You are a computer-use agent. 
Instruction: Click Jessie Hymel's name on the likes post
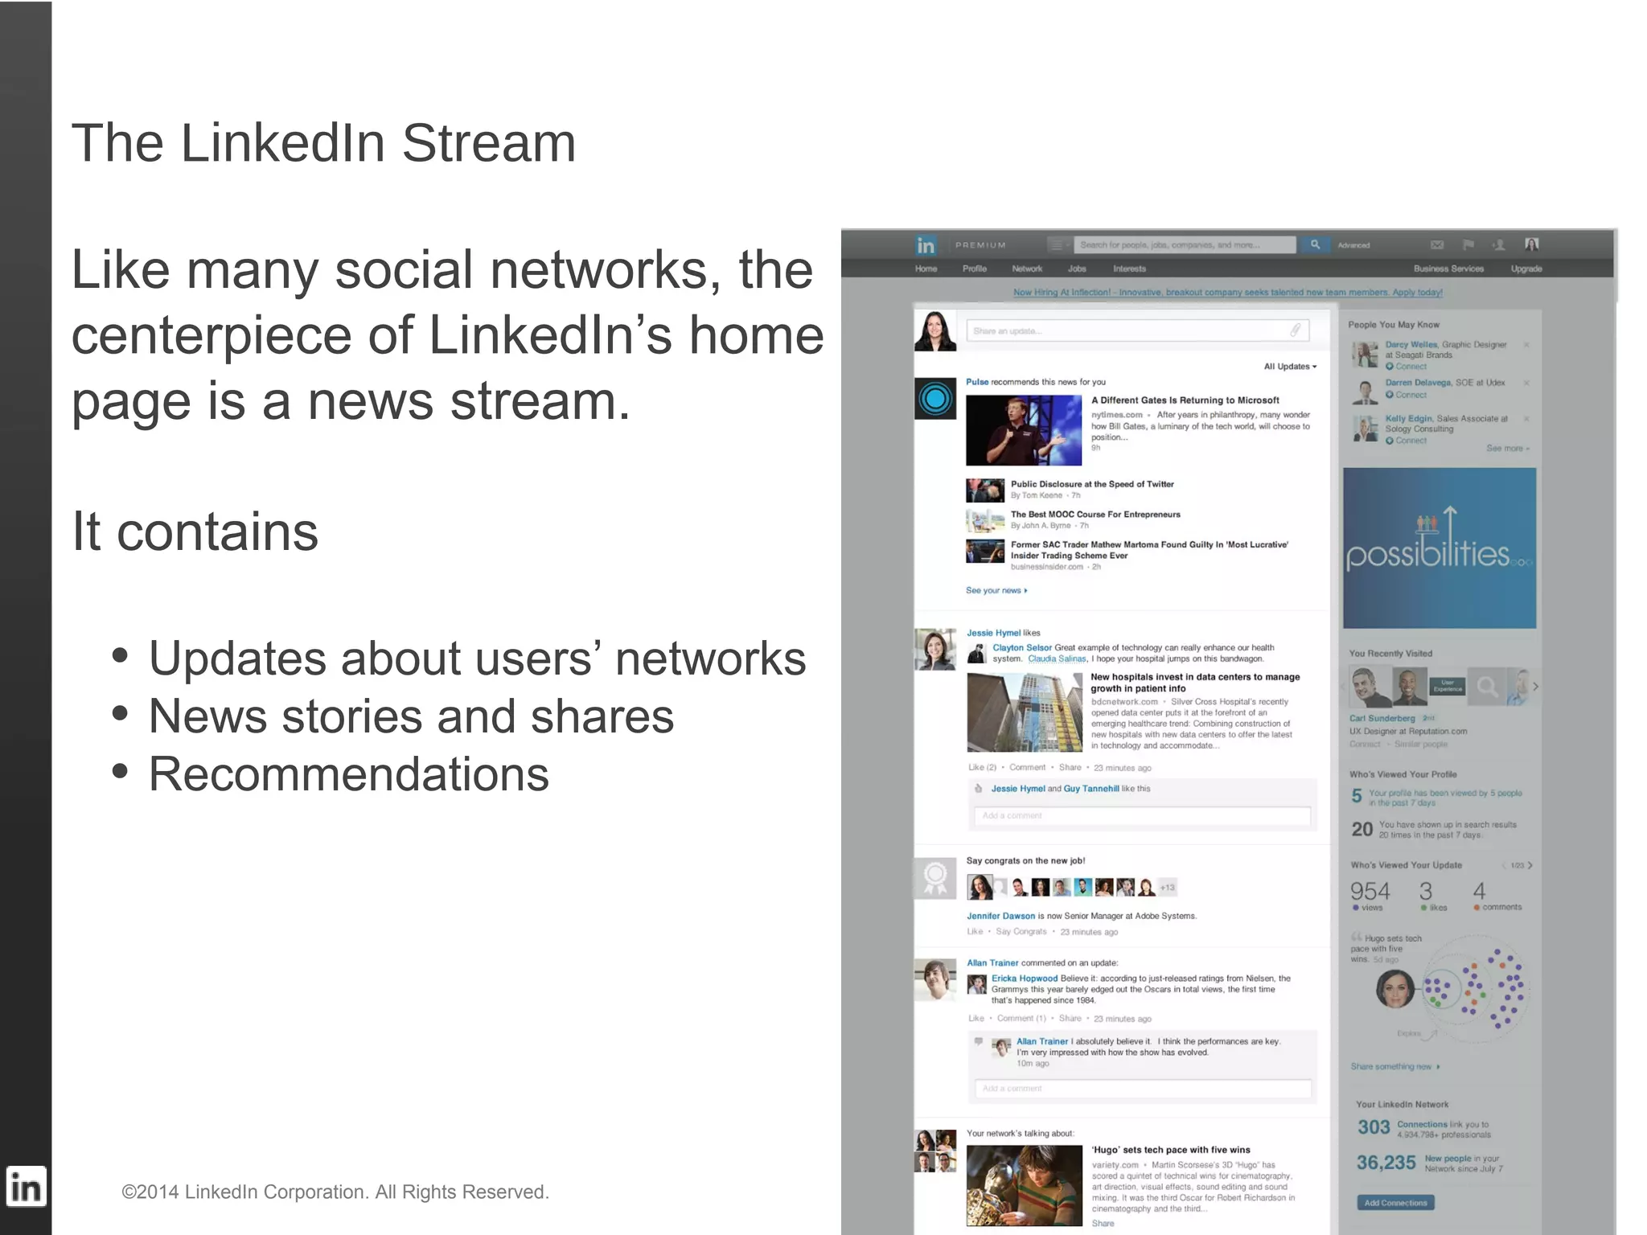click(993, 633)
